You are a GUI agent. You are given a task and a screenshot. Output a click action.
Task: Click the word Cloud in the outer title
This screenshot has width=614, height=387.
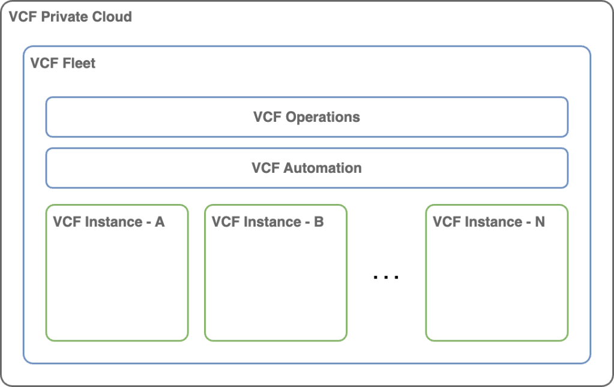[112, 16]
